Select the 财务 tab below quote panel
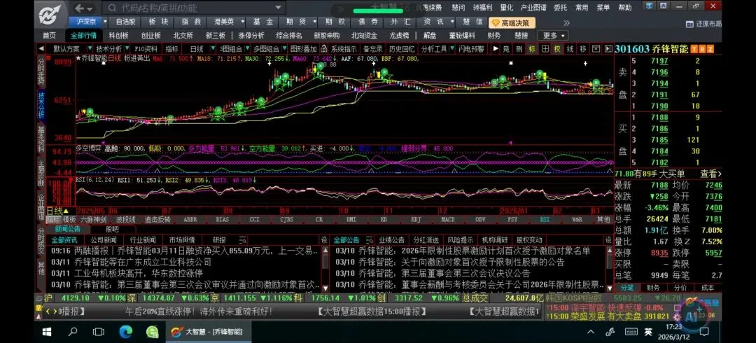The width and height of the screenshot is (756, 343). [653, 288]
